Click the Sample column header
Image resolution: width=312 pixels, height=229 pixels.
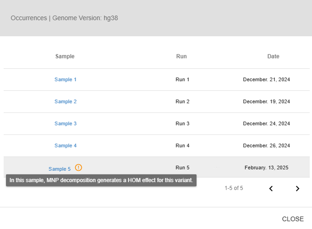[x=65, y=56]
